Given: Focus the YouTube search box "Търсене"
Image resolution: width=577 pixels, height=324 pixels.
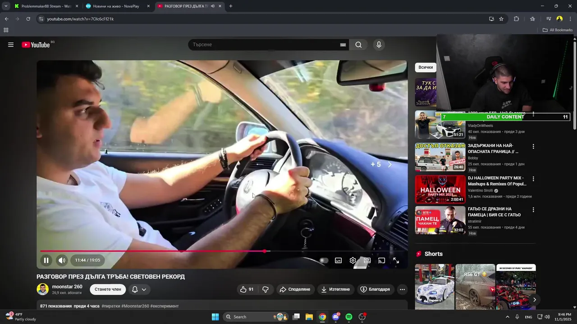Looking at the screenshot, I should pos(264,45).
